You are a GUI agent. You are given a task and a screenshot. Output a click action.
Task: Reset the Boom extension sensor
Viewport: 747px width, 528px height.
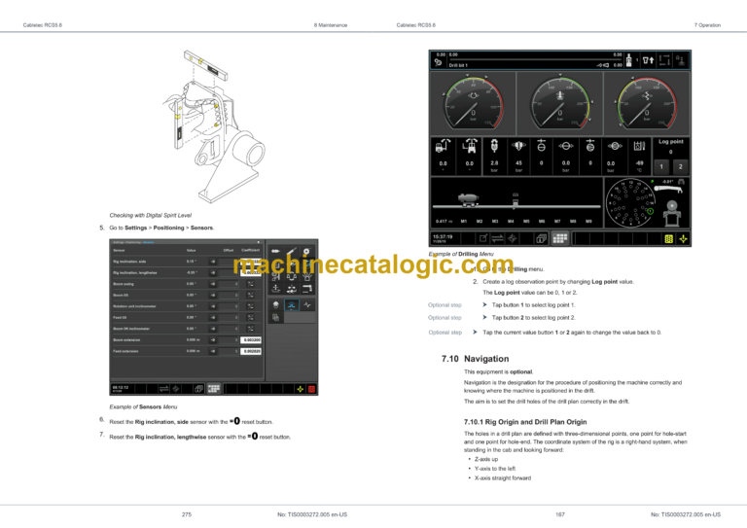213,340
